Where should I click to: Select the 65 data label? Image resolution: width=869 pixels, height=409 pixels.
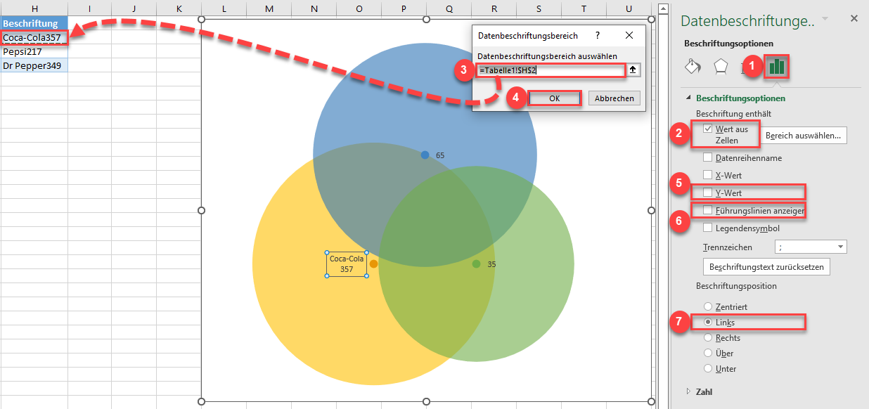440,155
